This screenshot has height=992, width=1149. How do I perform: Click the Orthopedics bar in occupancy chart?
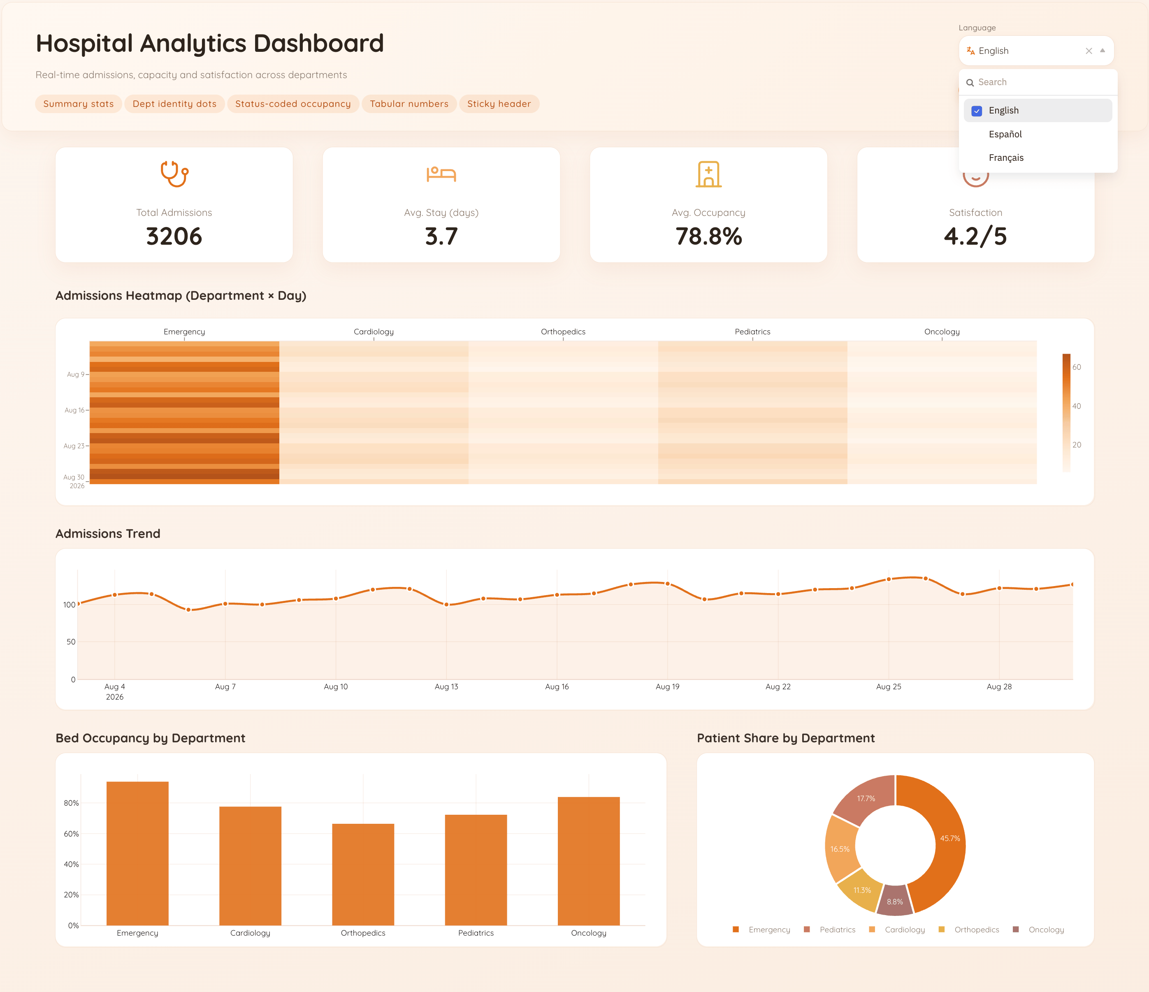(x=363, y=874)
